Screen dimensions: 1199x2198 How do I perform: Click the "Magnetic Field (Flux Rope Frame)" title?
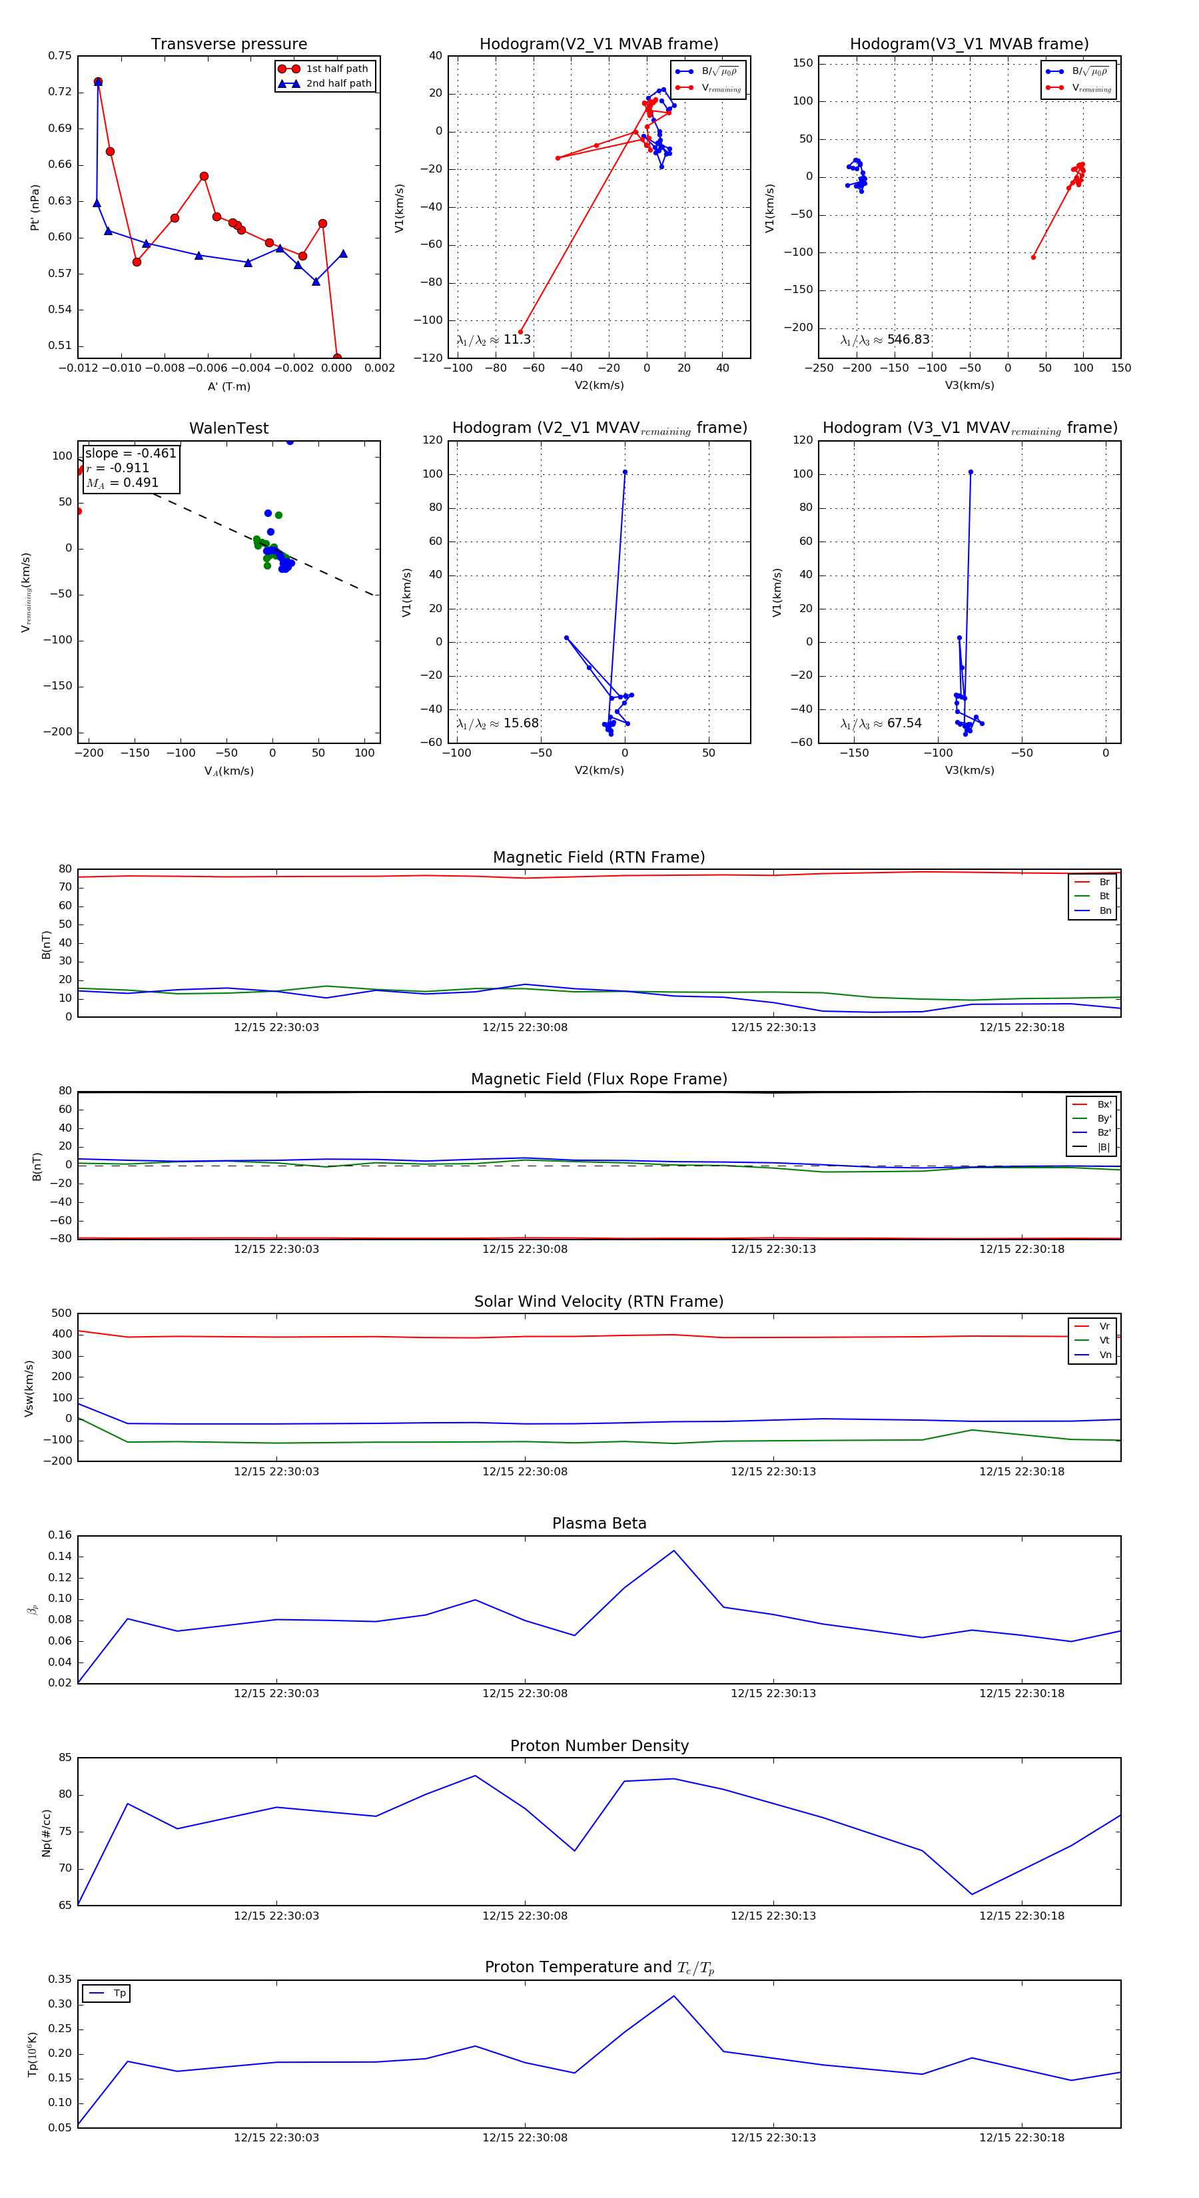[x=599, y=1080]
